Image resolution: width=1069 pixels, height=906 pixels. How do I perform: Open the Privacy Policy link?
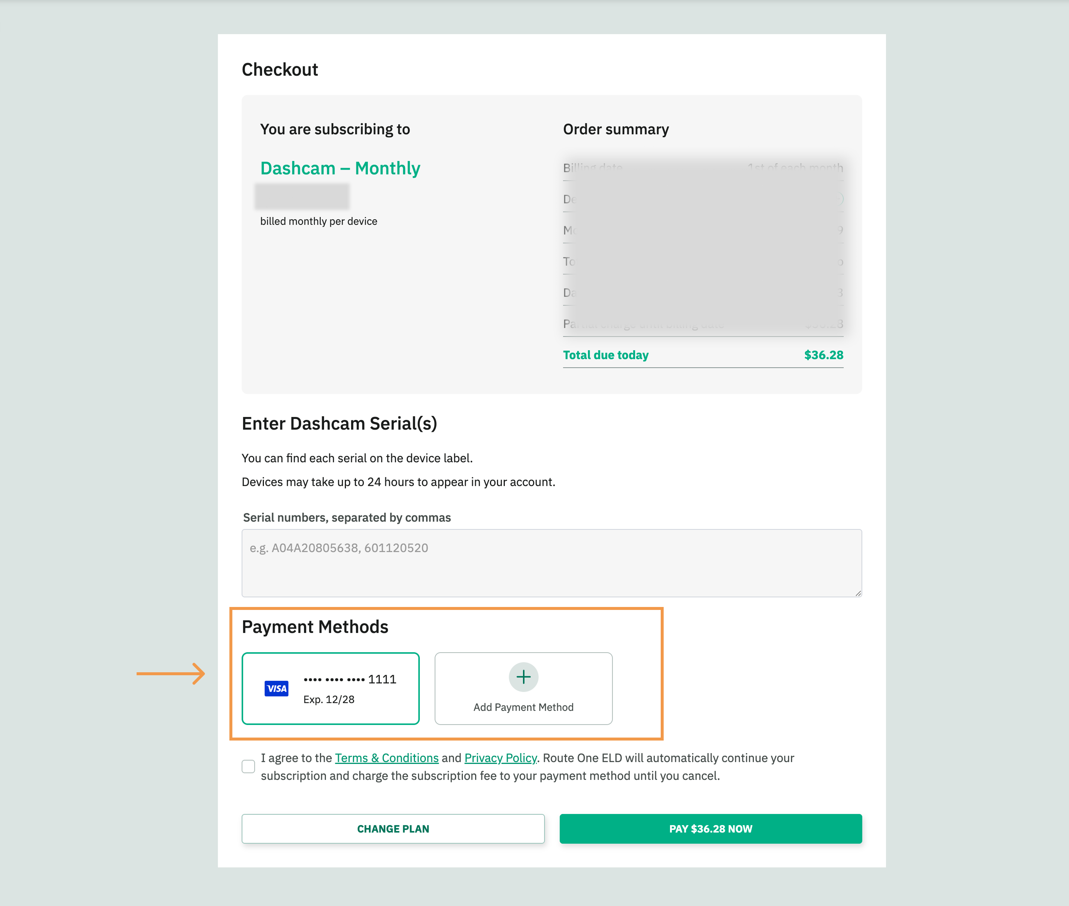tap(501, 758)
